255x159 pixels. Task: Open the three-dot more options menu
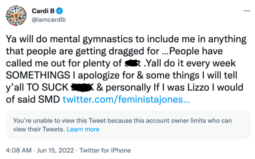pos(246,11)
